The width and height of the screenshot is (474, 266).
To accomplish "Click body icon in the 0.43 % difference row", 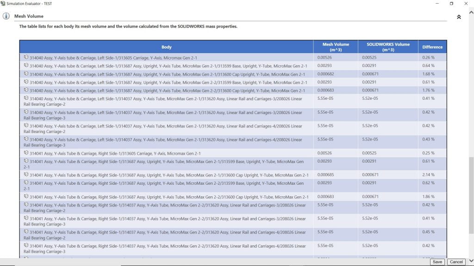I will pyautogui.click(x=26, y=139).
